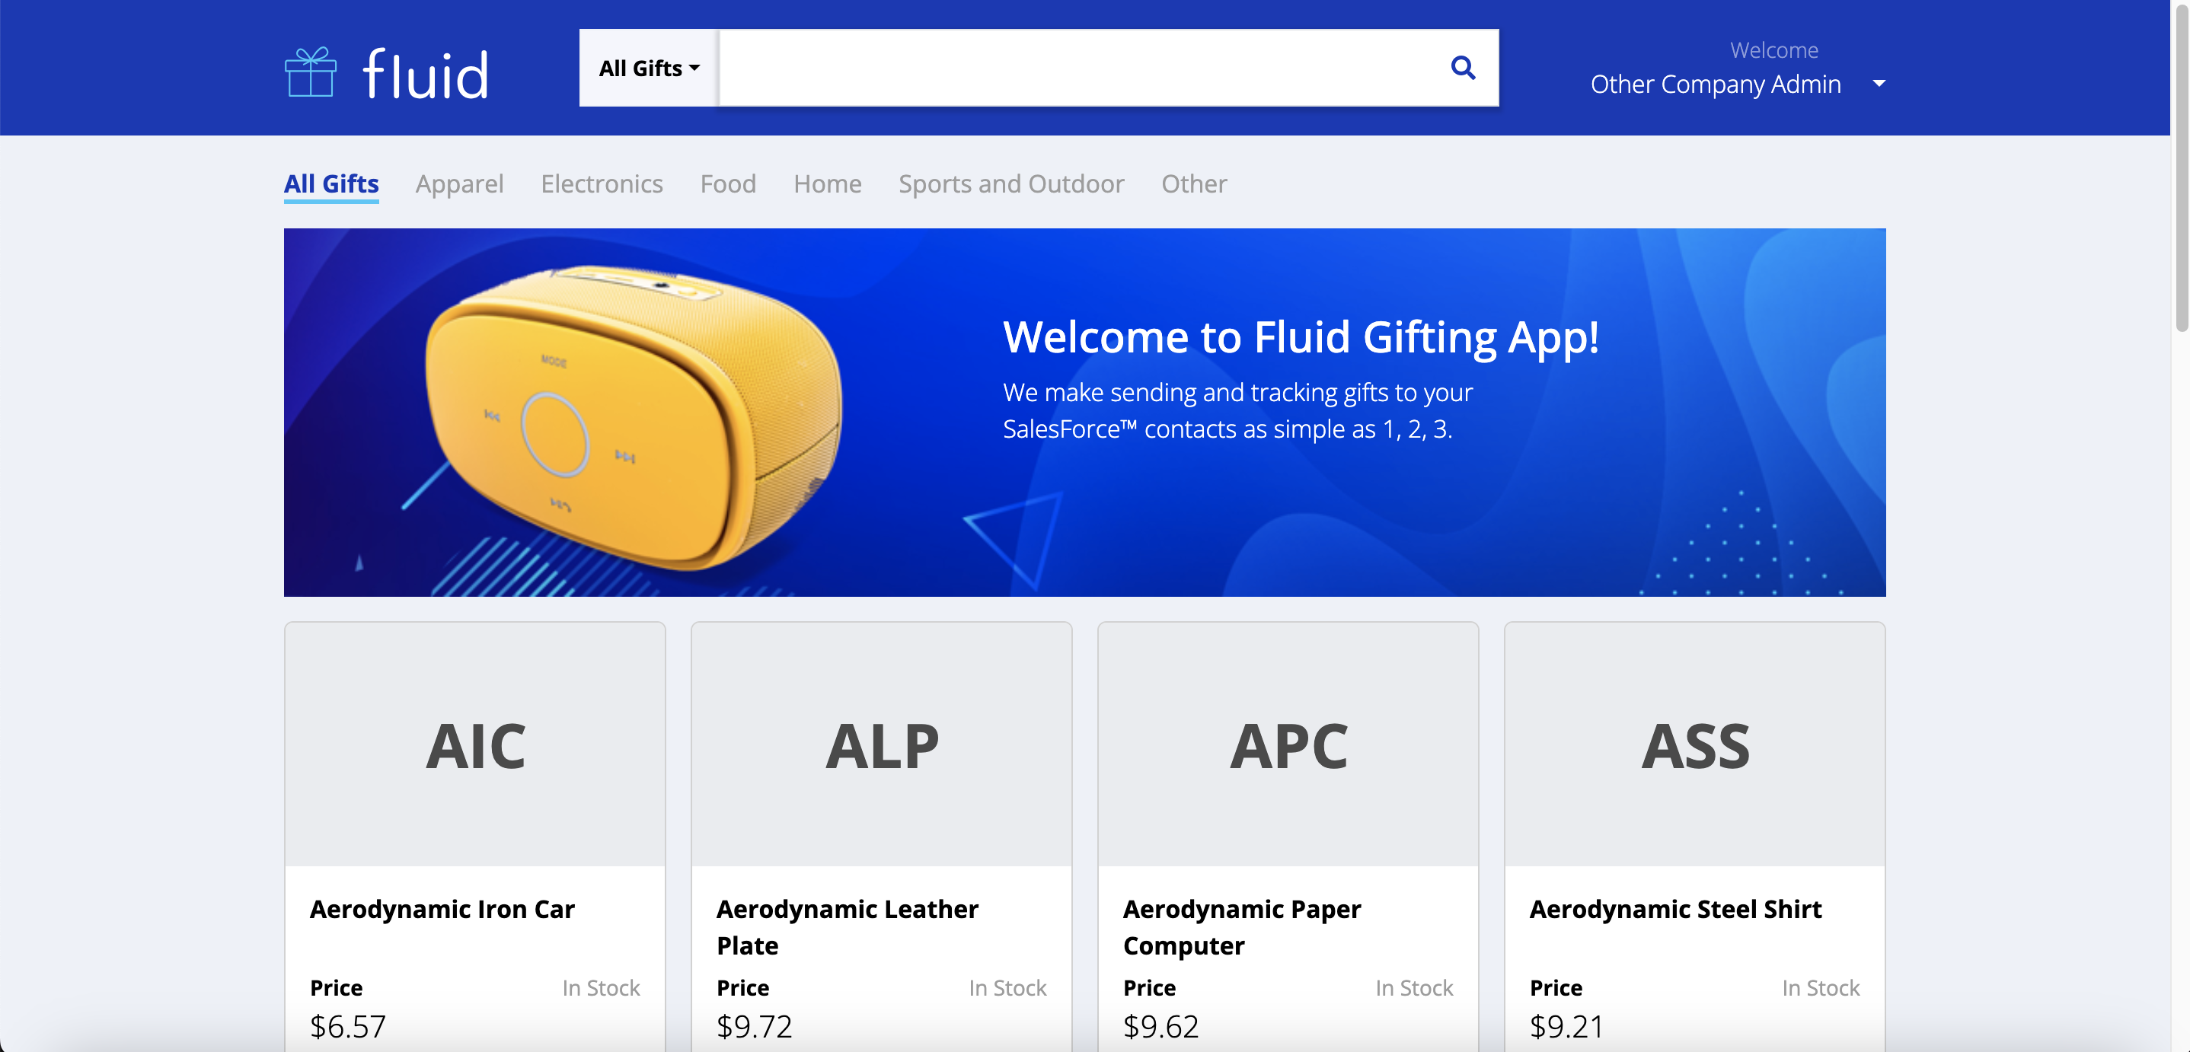Open the ALP product thumbnail
Screen dimensions: 2190x1052
pyautogui.click(x=882, y=744)
